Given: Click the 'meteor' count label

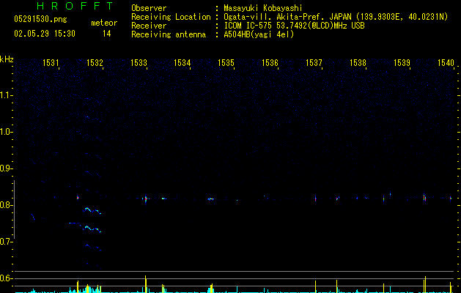Looking at the screenshot, I should (x=104, y=23).
